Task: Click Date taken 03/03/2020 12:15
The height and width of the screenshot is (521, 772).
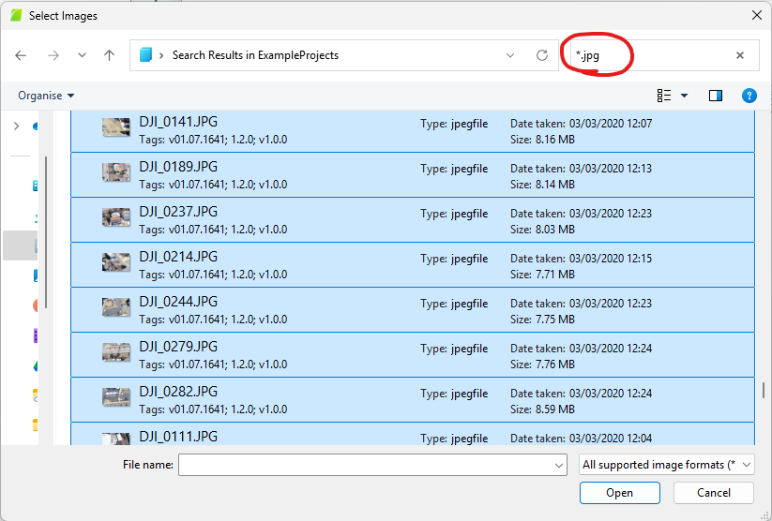Action: pyautogui.click(x=581, y=259)
